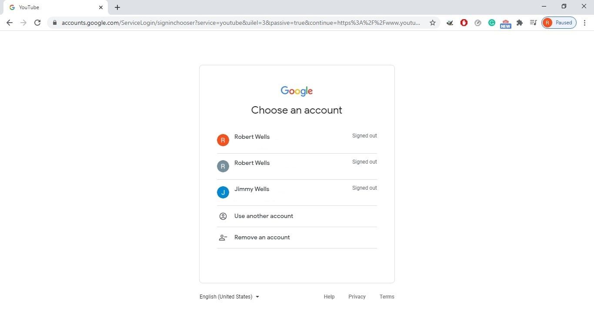Open a new browser tab
594x312 pixels.
117,7
